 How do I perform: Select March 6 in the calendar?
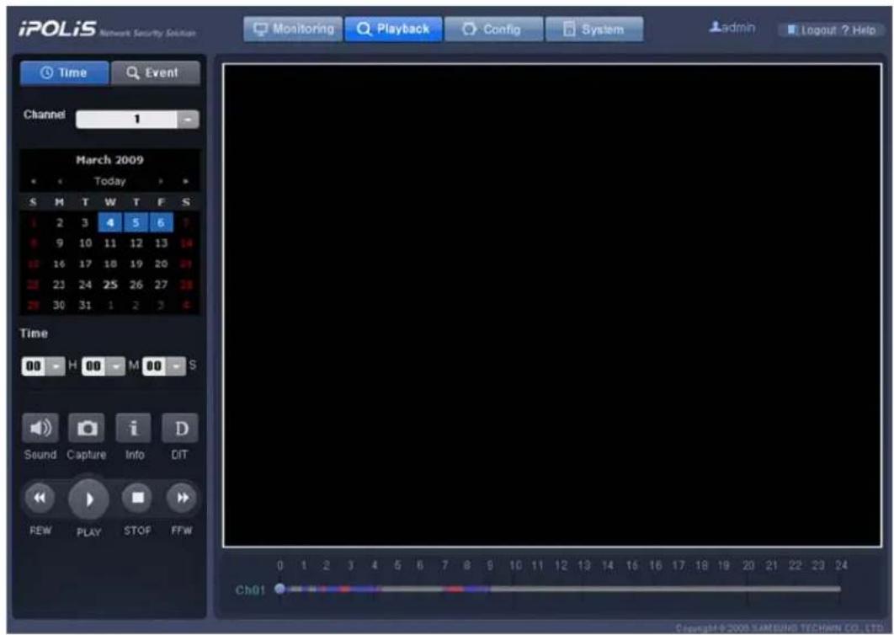click(161, 222)
